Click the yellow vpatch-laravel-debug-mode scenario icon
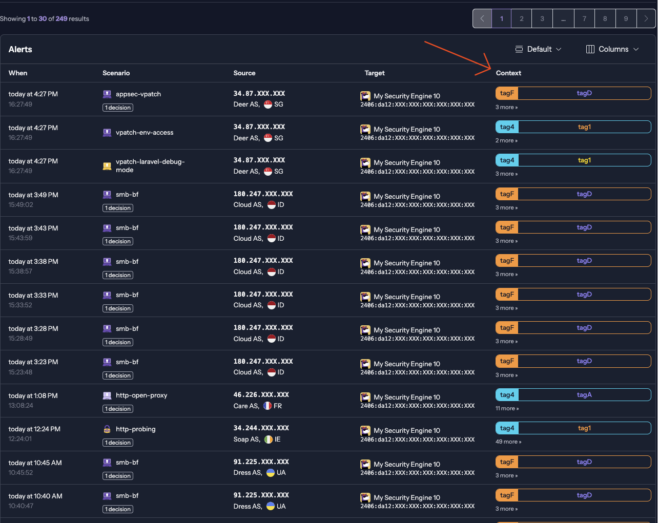The width and height of the screenshot is (658, 523). (x=107, y=165)
